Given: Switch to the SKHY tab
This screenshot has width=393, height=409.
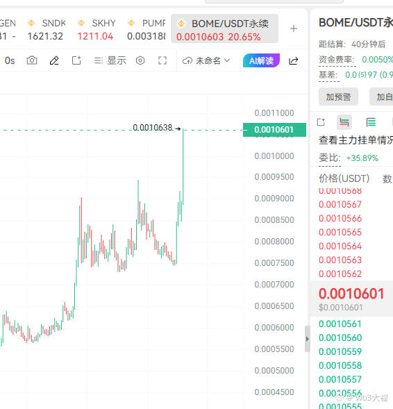Looking at the screenshot, I should [x=96, y=29].
